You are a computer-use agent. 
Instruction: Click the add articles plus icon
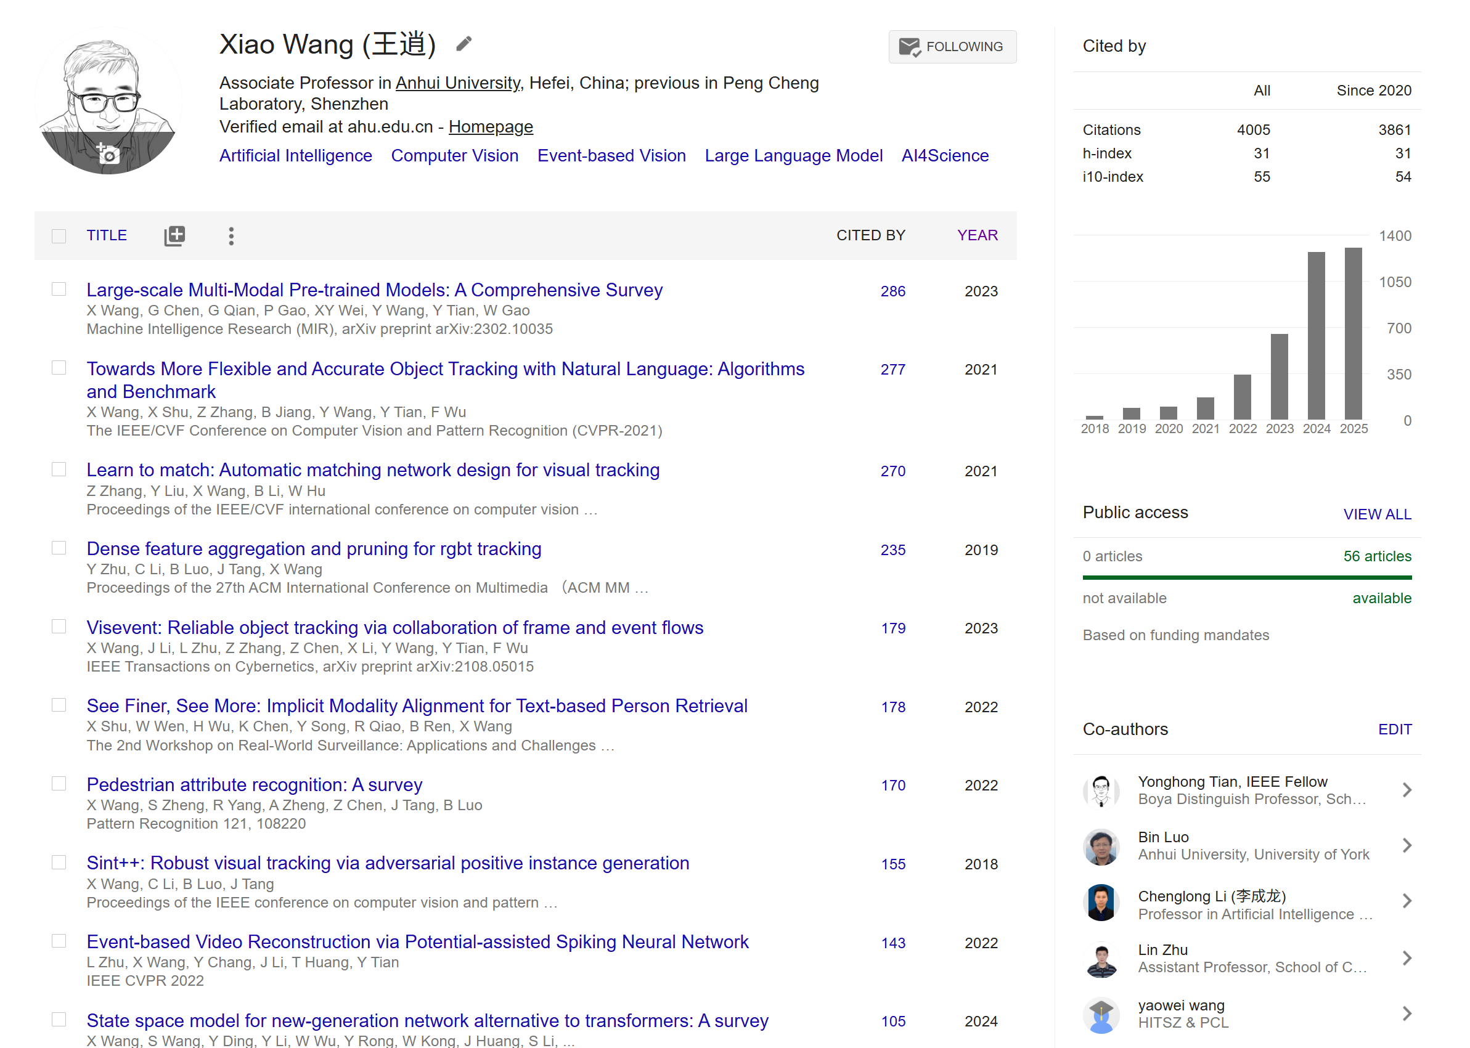coord(174,235)
